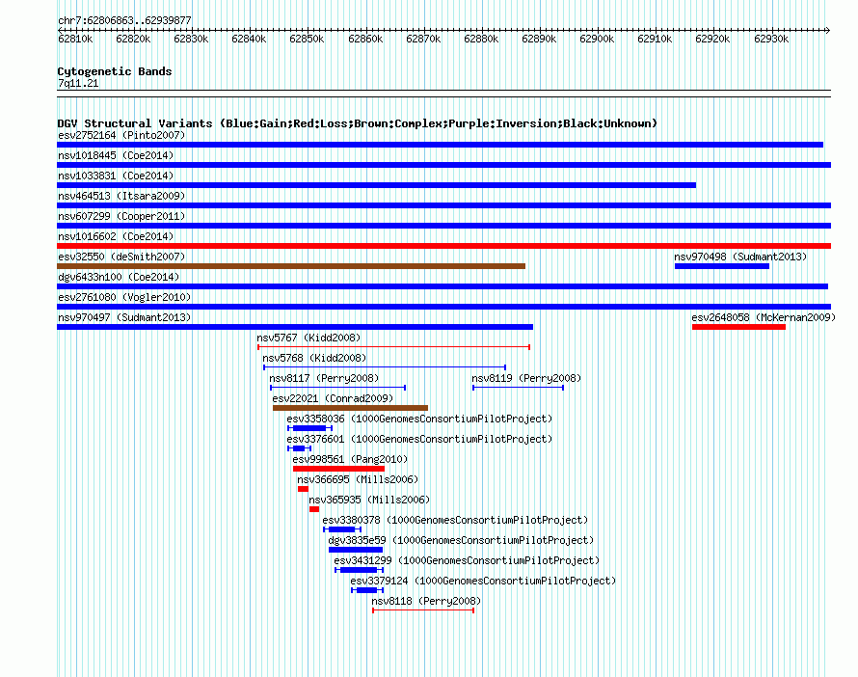Click nsv607299 (Cooper2011) label
858x677 pixels.
pyautogui.click(x=121, y=216)
